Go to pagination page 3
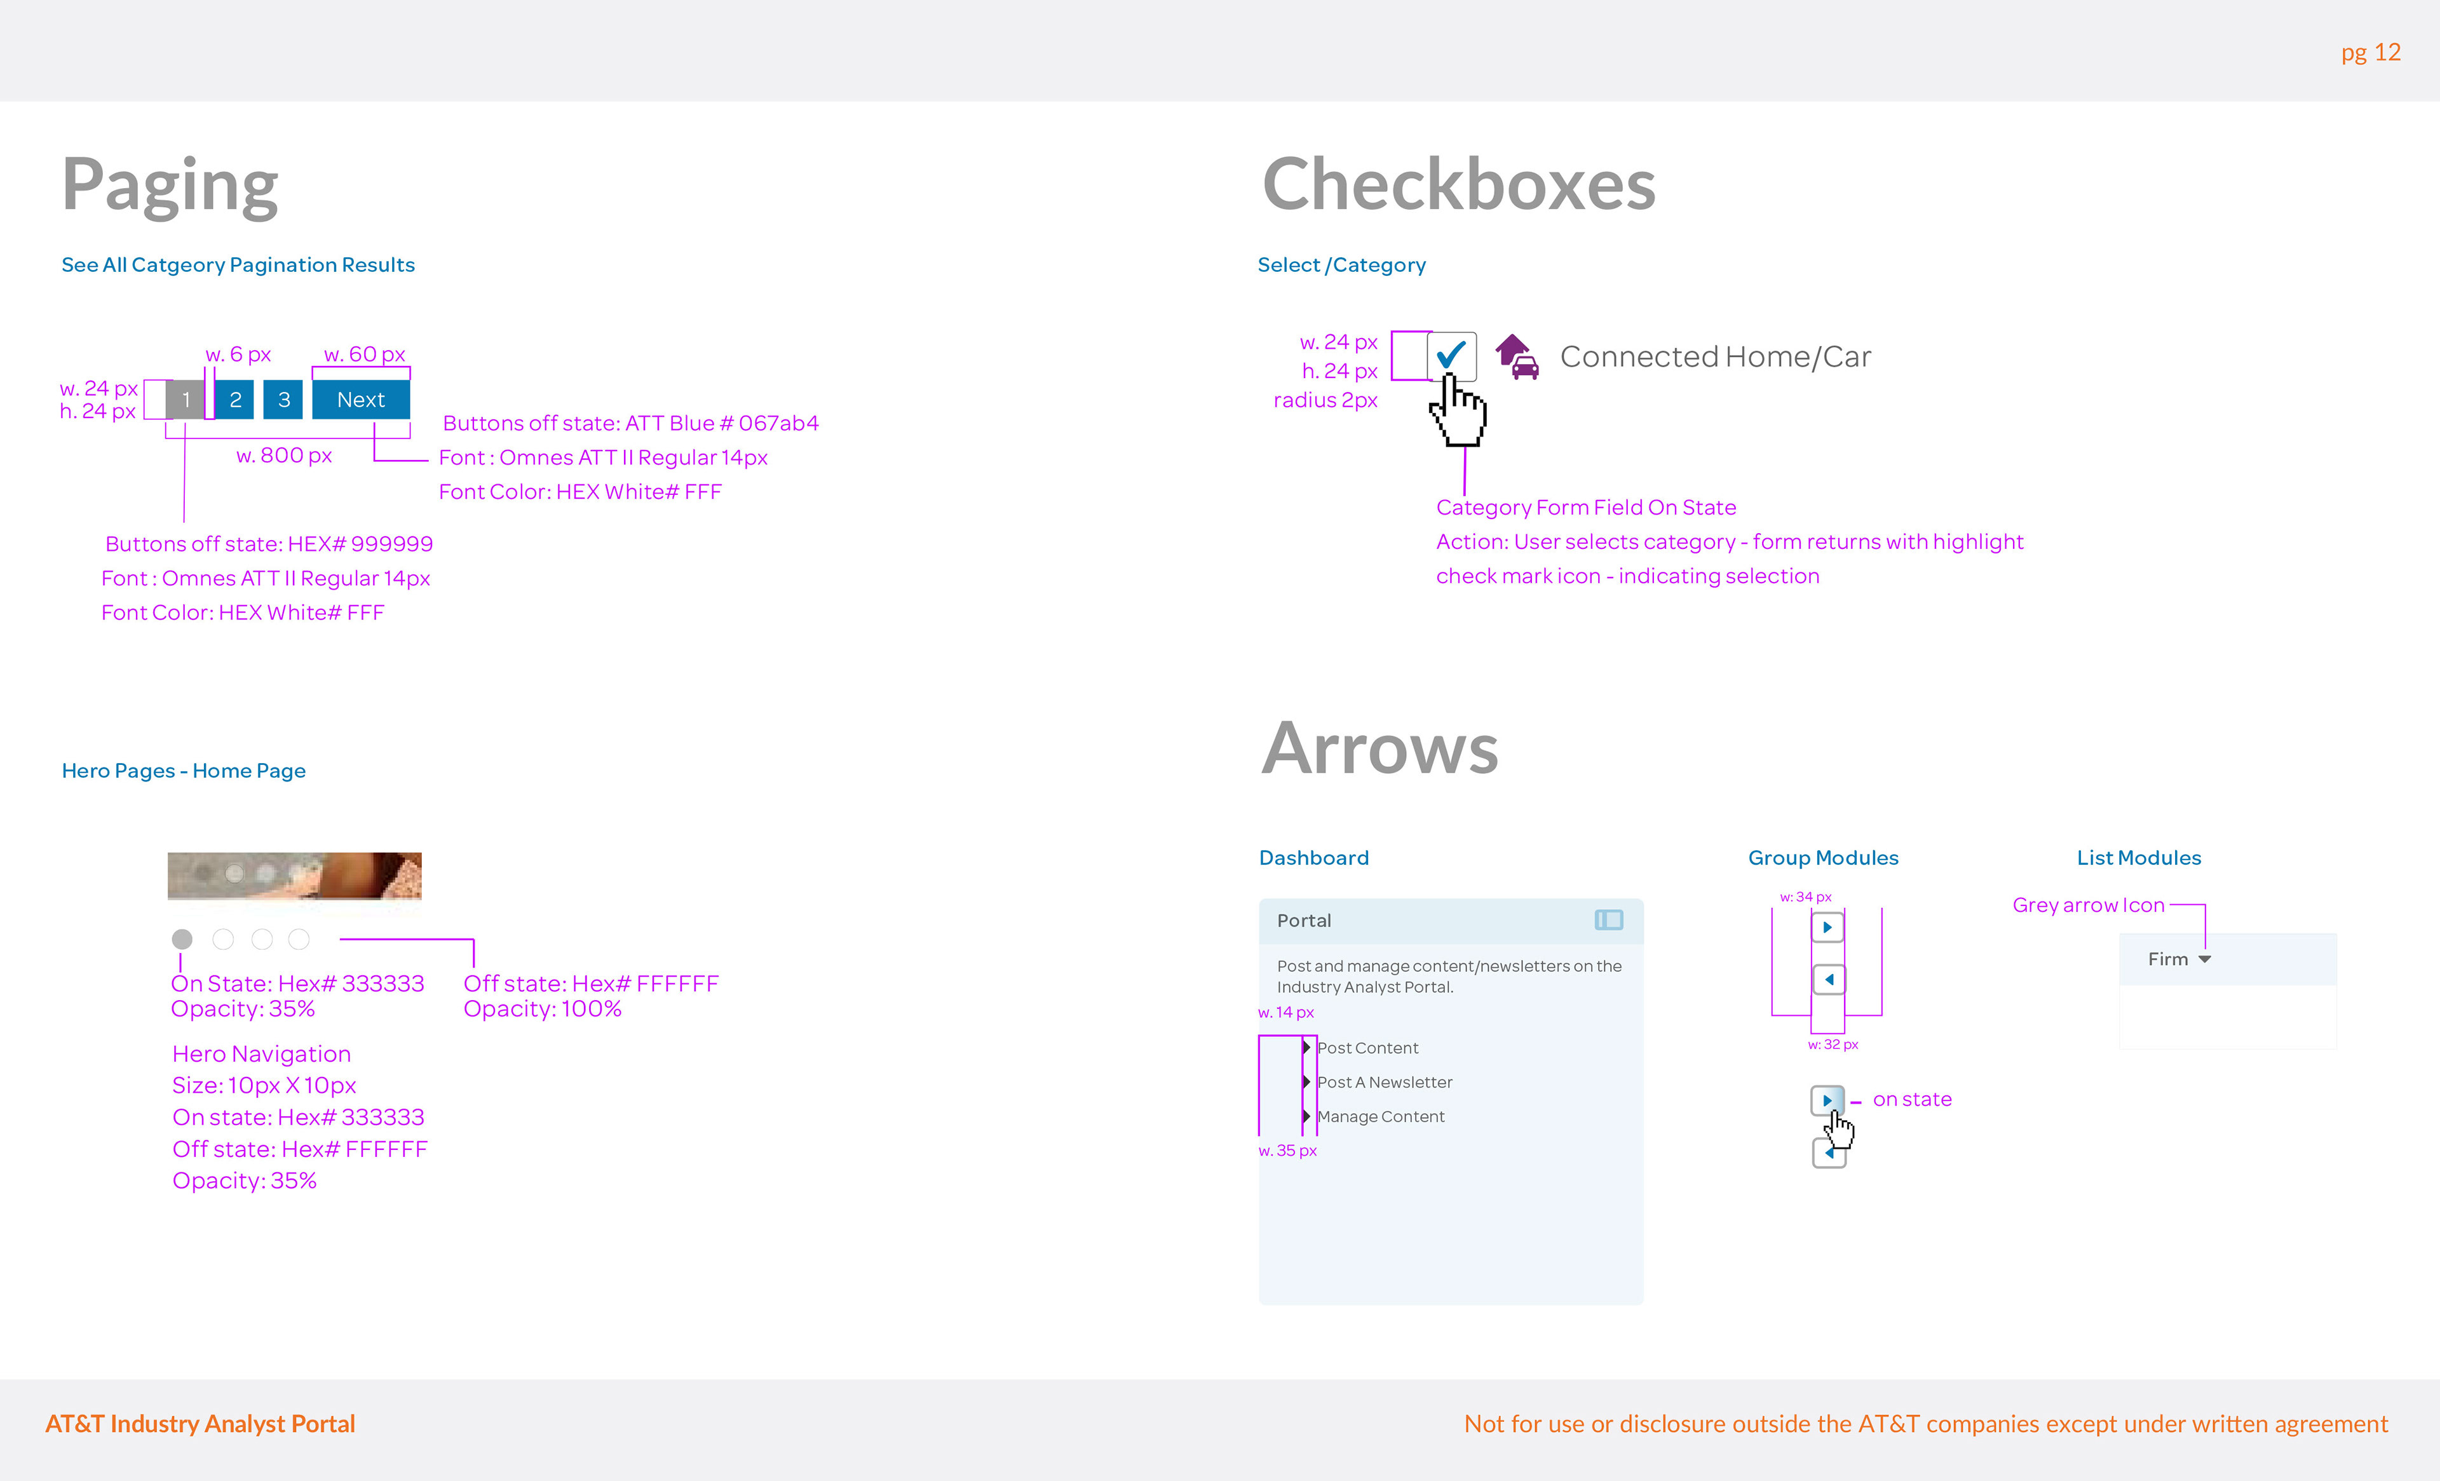Image resolution: width=2440 pixels, height=1481 pixels. click(283, 400)
